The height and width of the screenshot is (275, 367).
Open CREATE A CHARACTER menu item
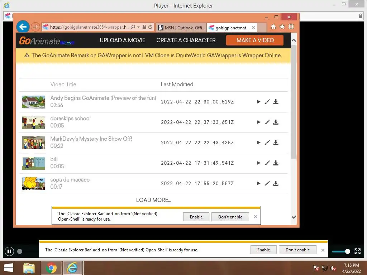tap(186, 40)
